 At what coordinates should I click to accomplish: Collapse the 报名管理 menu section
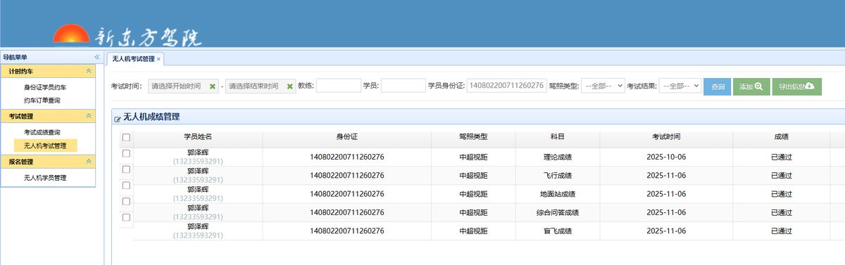pyautogui.click(x=88, y=162)
